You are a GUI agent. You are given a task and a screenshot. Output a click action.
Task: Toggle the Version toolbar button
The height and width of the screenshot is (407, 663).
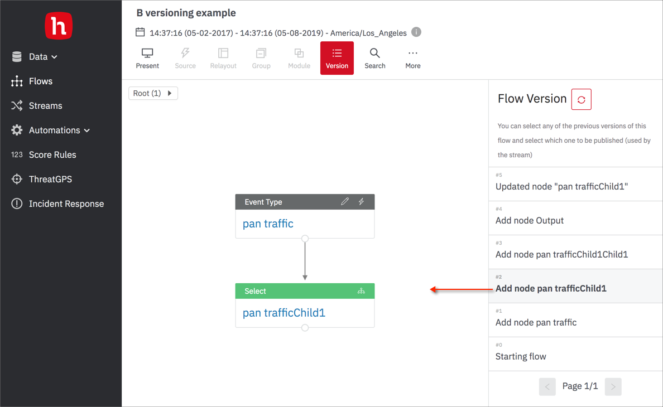[337, 59]
